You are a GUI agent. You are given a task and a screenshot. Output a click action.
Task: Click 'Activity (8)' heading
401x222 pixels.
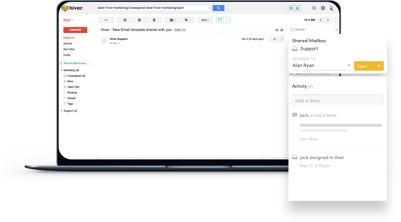click(303, 86)
